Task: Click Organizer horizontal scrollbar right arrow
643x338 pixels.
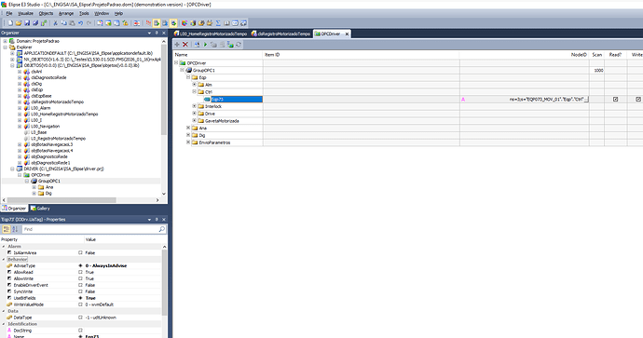Action: 157,200
